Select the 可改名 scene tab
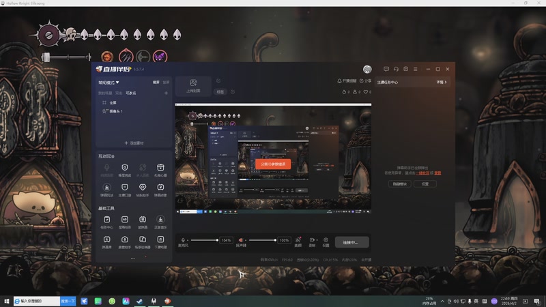The height and width of the screenshot is (307, 546). pos(131,93)
